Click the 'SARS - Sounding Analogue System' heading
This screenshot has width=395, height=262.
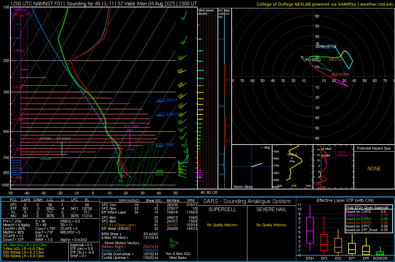coord(247,201)
